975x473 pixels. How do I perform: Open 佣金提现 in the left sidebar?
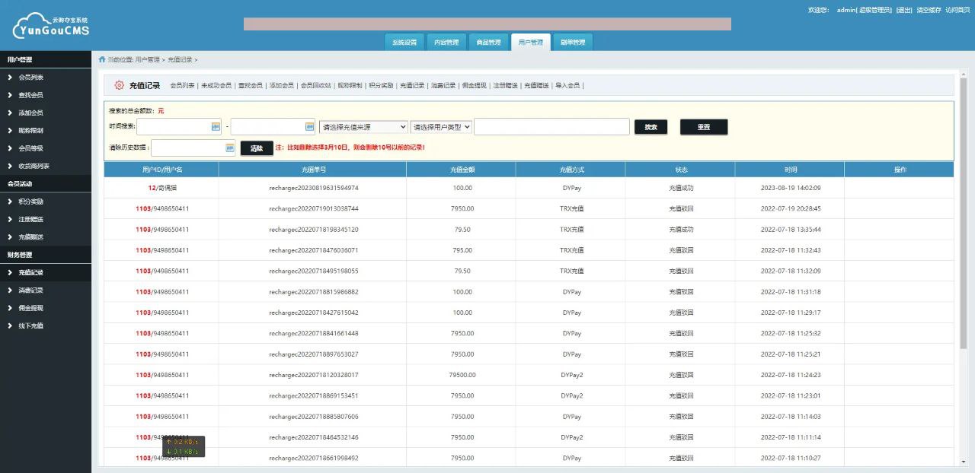[30, 308]
